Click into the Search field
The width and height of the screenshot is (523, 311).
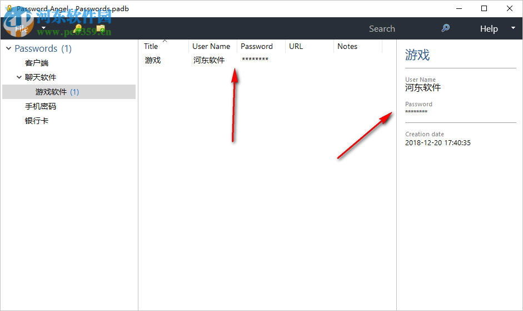tap(382, 29)
